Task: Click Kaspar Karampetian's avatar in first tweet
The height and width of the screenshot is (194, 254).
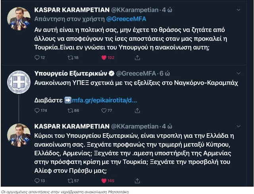Action: pyautogui.click(x=19, y=19)
